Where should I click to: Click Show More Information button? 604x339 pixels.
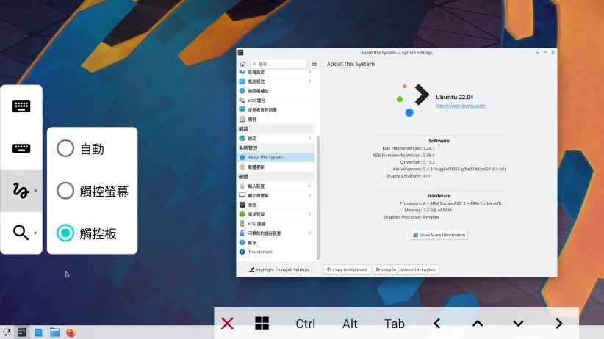click(439, 235)
